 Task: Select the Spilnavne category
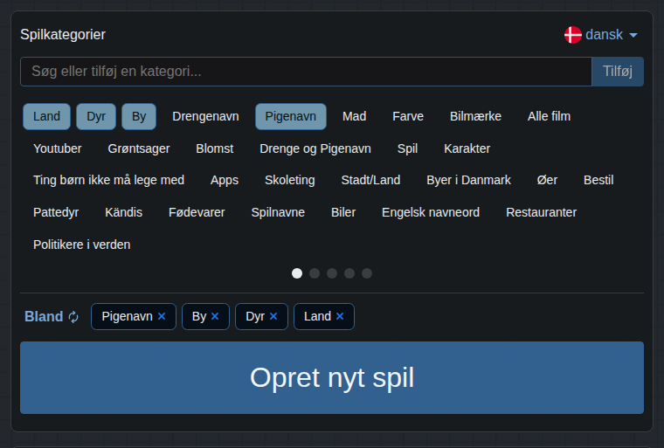click(x=278, y=212)
